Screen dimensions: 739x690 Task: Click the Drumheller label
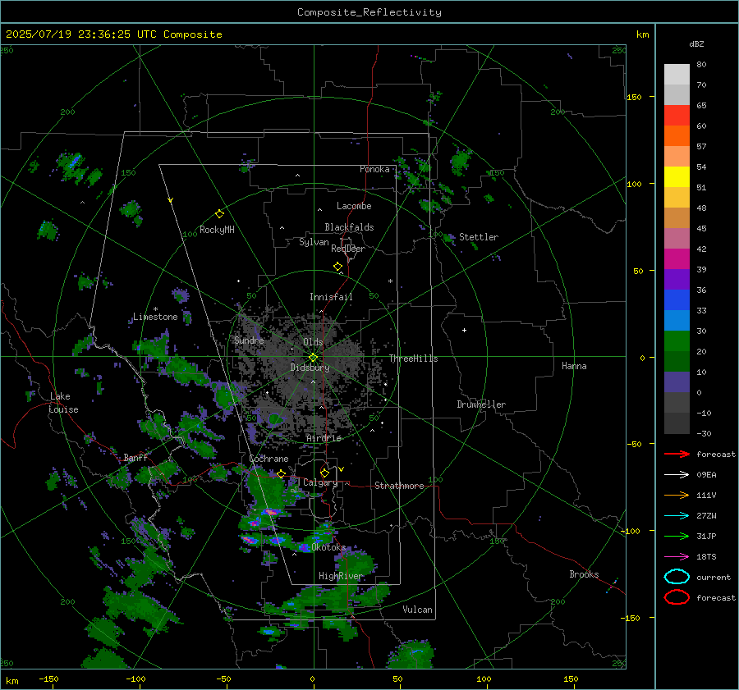point(481,404)
